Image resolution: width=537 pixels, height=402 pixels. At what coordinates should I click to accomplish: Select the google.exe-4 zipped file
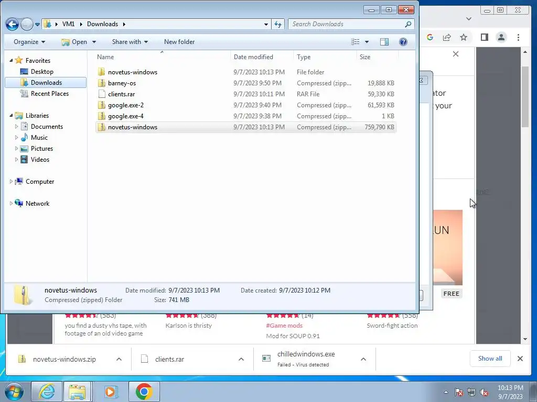click(245, 116)
